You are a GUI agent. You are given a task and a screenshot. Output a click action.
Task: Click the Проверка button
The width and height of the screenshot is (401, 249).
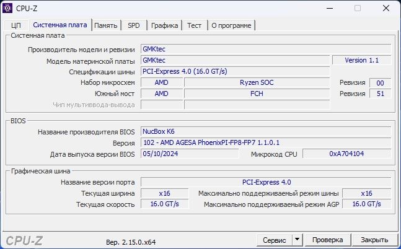tap(328, 240)
